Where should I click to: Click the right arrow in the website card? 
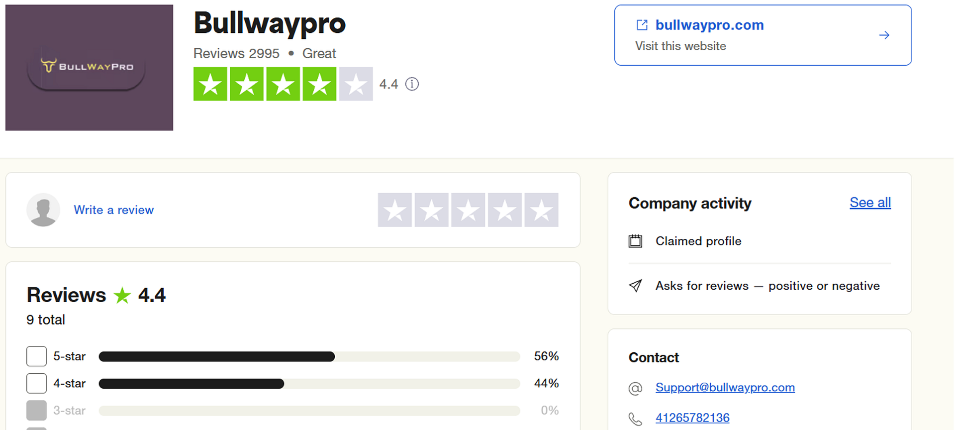[884, 35]
